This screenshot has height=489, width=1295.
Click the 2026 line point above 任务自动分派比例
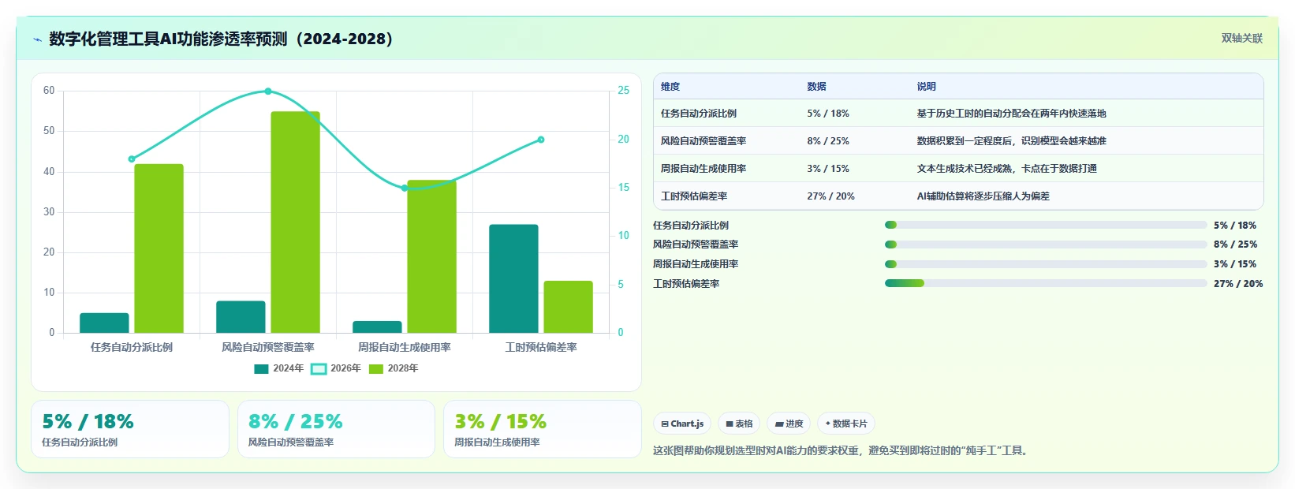132,159
